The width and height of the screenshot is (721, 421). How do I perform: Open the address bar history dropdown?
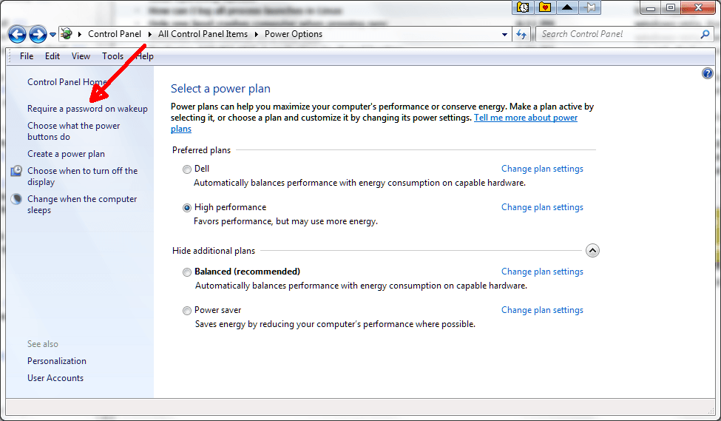[x=504, y=34]
